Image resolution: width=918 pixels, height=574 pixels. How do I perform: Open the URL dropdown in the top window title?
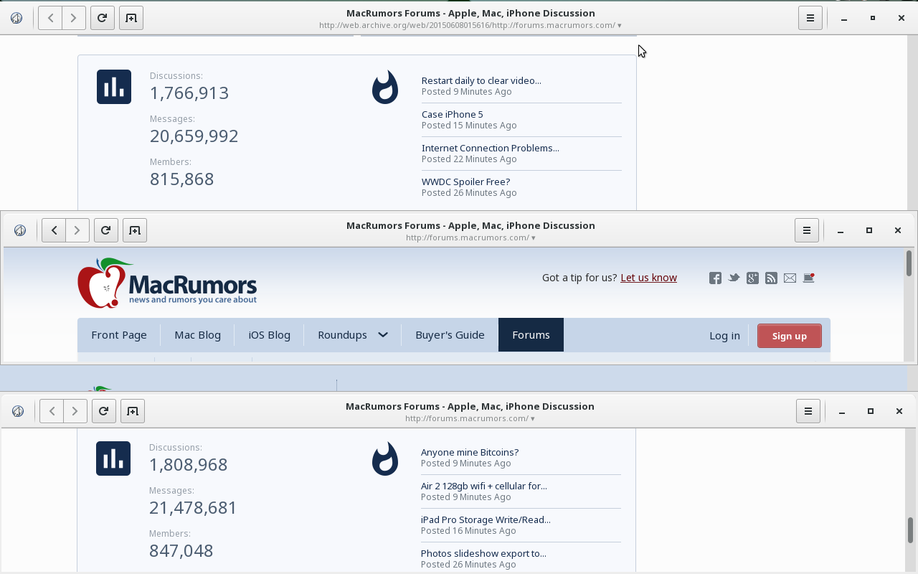coord(619,26)
